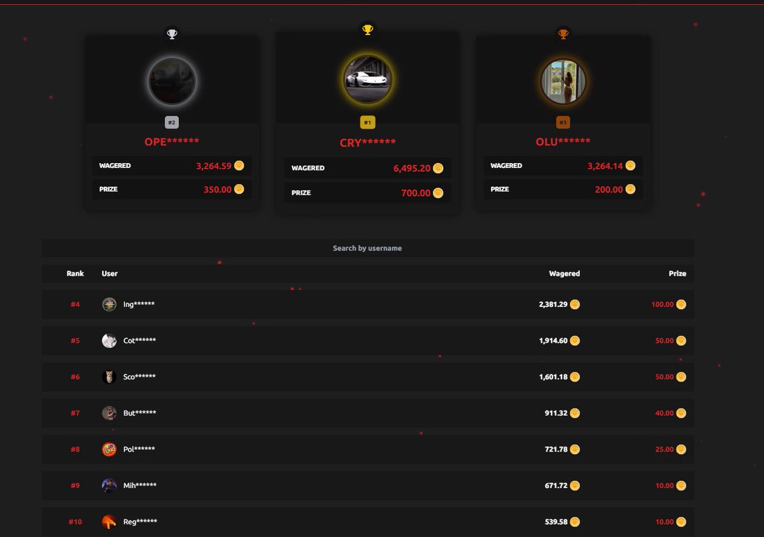The image size is (764, 537).
Task: Click the #2 rank badge
Action: (x=172, y=122)
